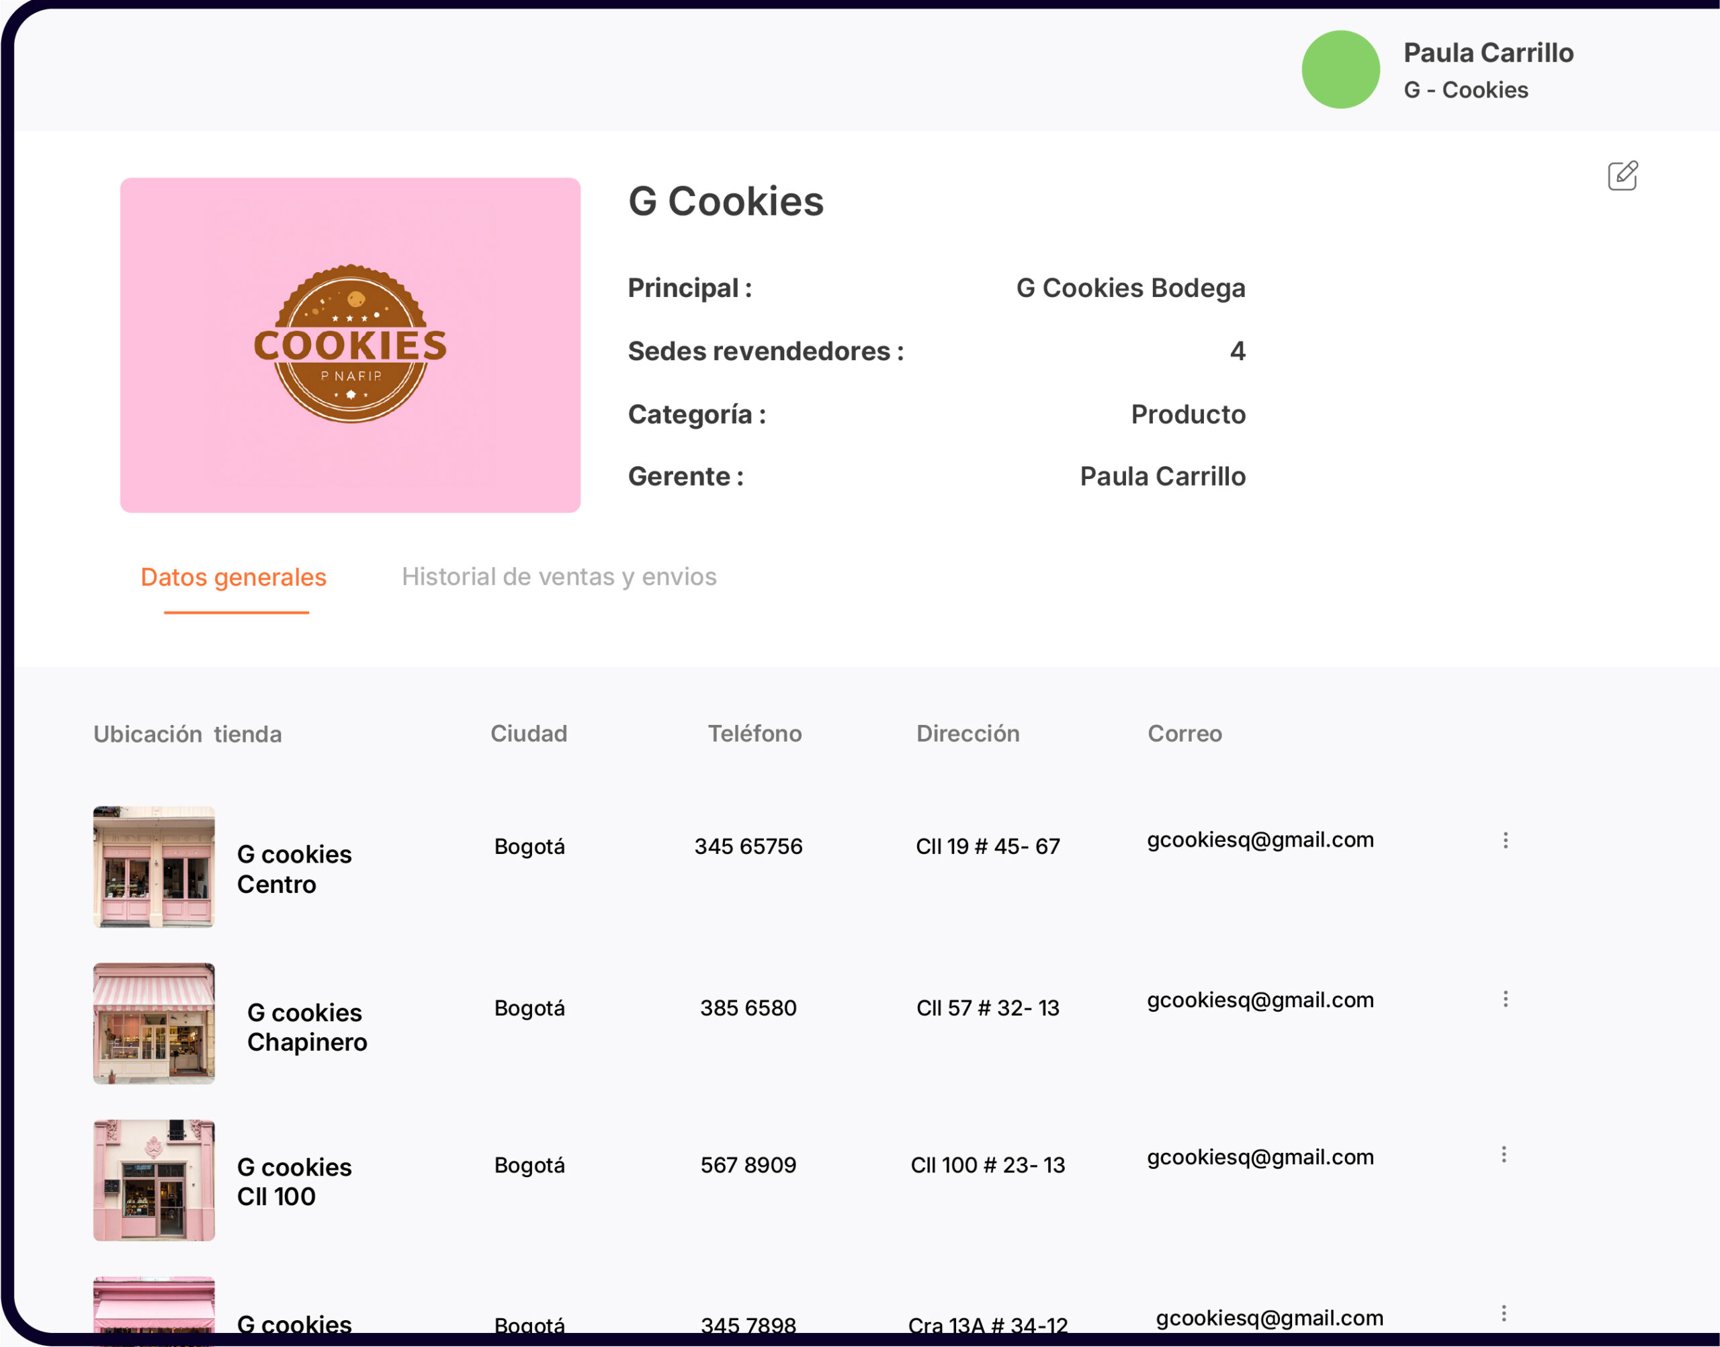Open the three-dot menu for G cookies Cll 100
The image size is (1720, 1347).
click(x=1503, y=1155)
